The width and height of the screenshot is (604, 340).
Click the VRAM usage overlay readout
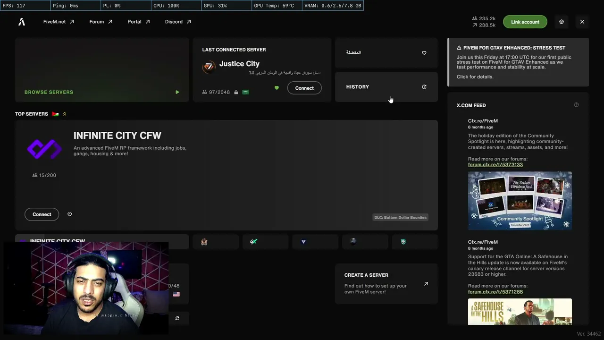pos(333,6)
